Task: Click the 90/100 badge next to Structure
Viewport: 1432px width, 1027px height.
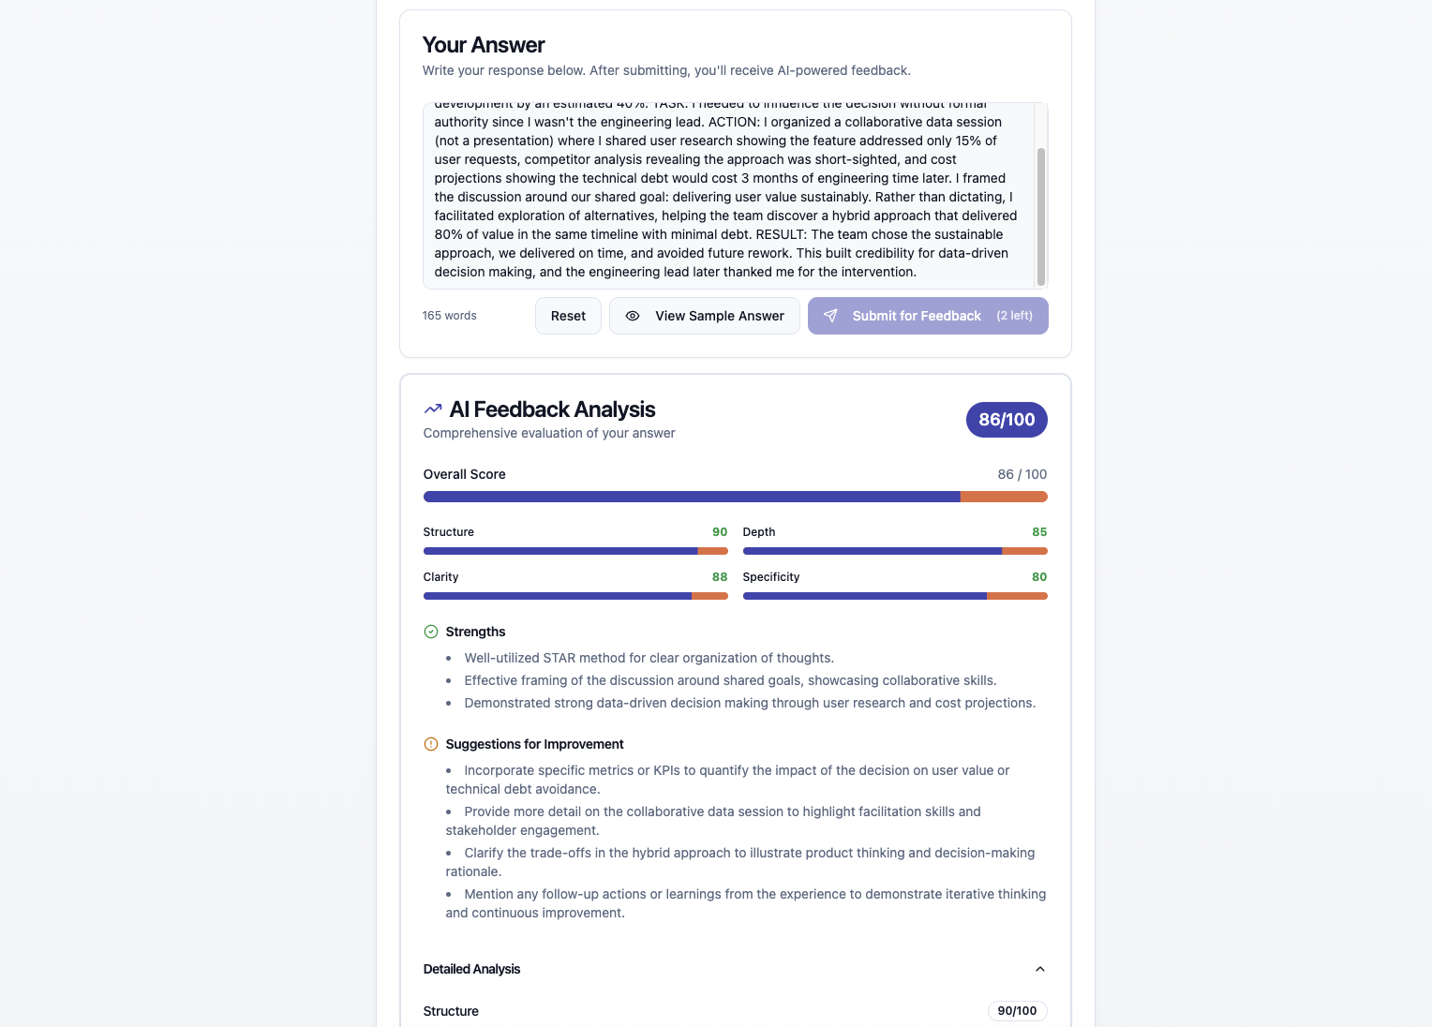Action: [1017, 1011]
